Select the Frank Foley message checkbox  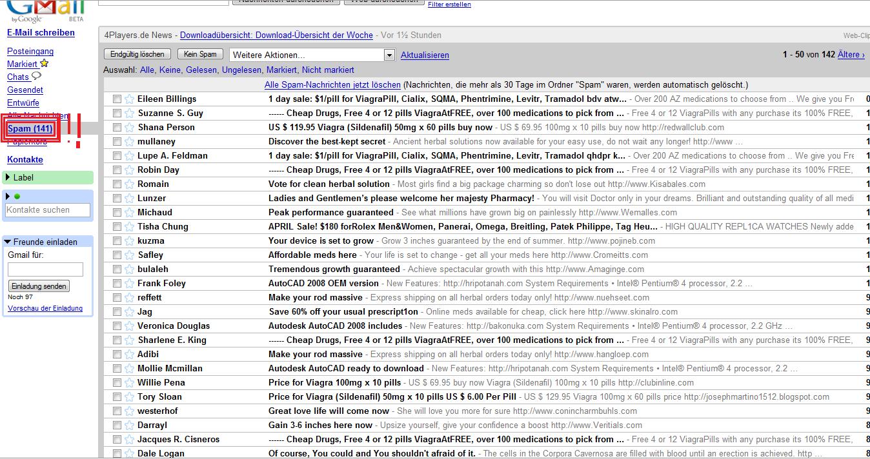point(117,284)
